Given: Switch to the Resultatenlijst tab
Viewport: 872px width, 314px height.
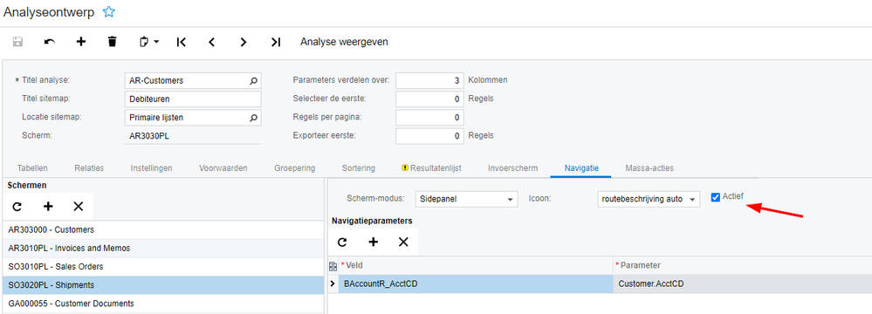Looking at the screenshot, I should coord(431,167).
